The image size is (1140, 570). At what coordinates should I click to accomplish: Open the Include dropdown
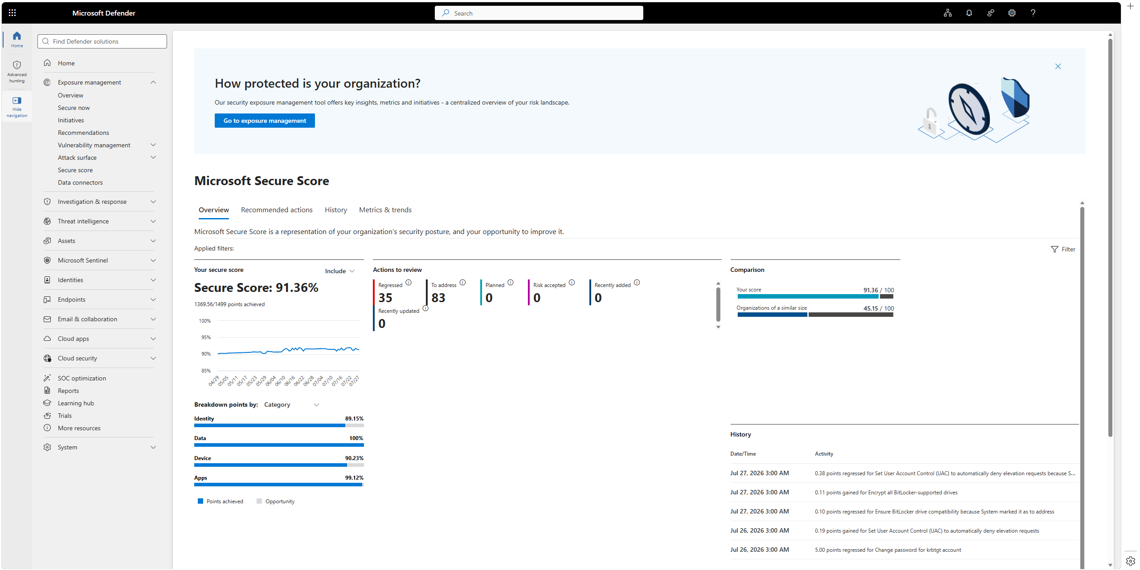[x=340, y=271]
